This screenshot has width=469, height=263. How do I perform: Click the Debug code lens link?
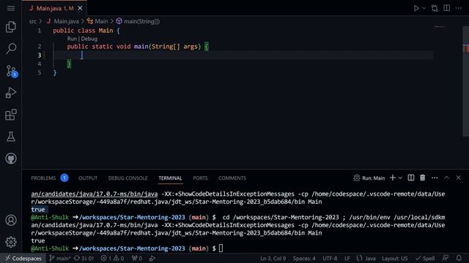pyautogui.click(x=89, y=39)
